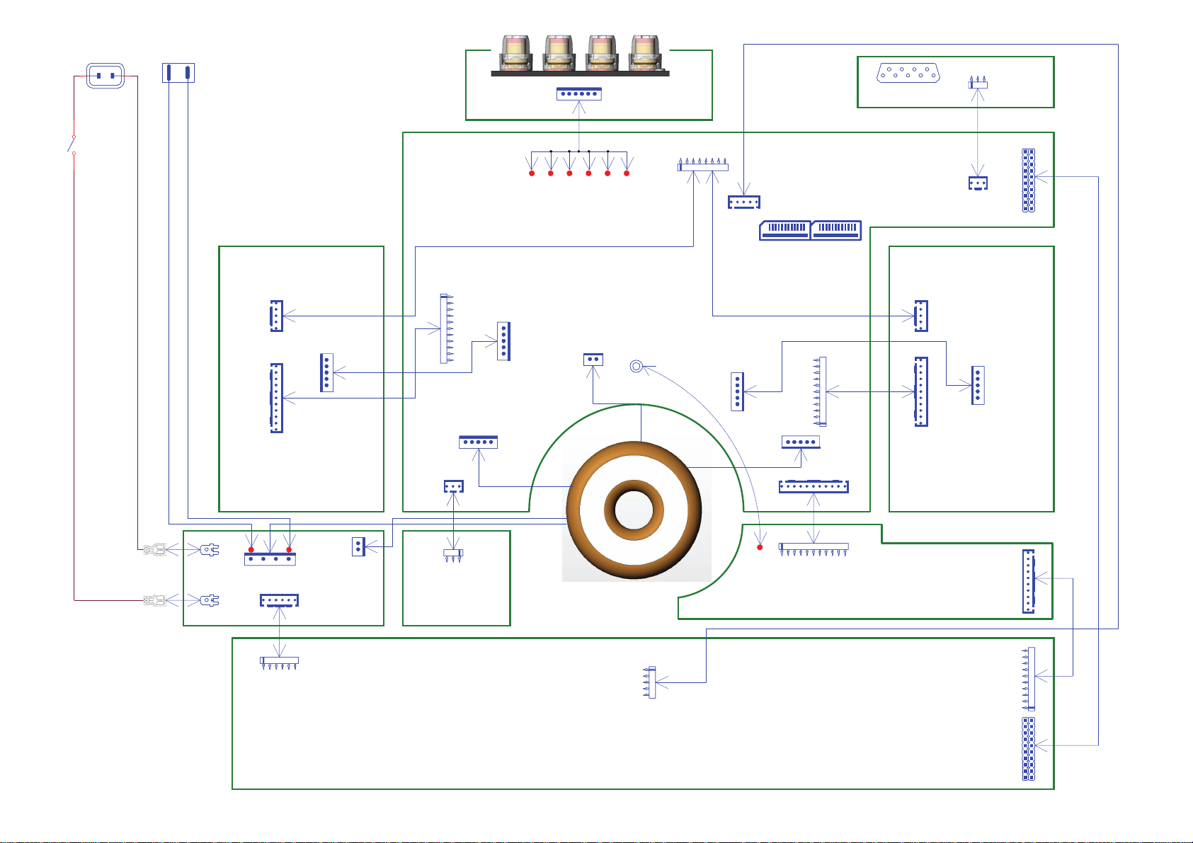
Task: Select the rightmost RCA jack
Action: coord(646,54)
